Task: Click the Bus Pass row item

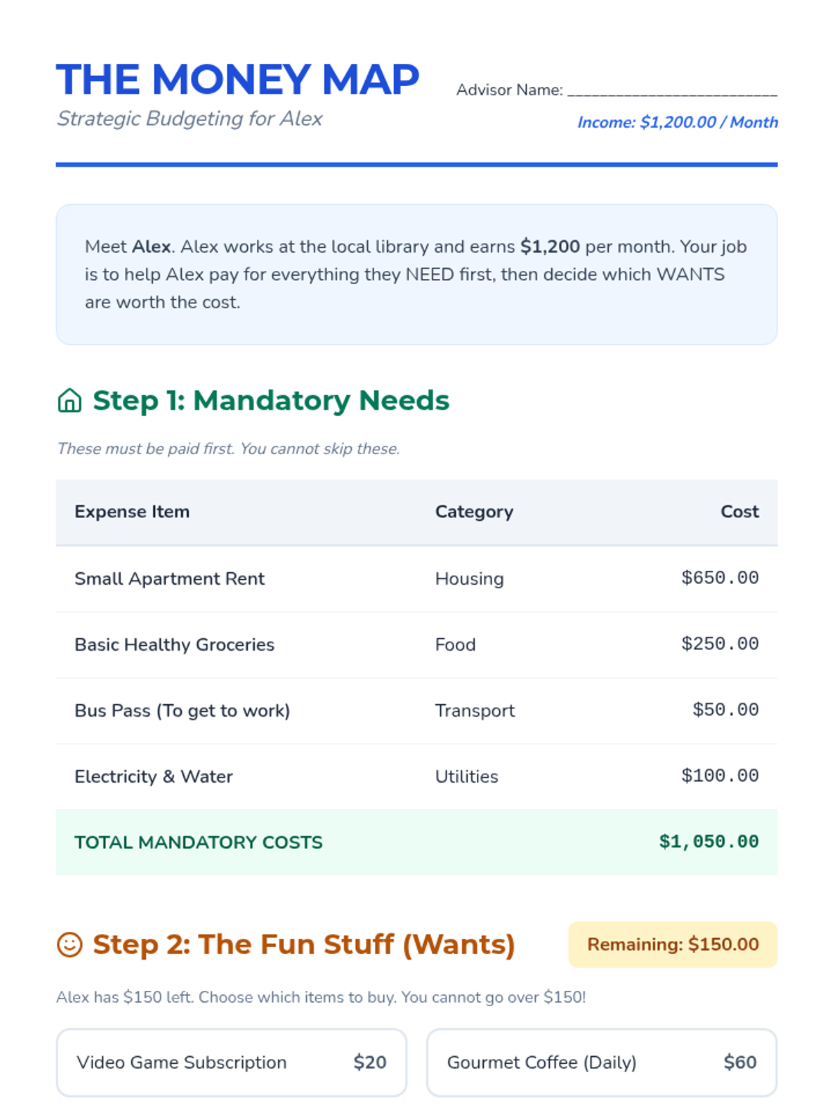Action: [x=182, y=710]
